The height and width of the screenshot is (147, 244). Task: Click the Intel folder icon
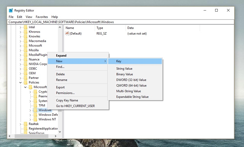(x=25, y=27)
